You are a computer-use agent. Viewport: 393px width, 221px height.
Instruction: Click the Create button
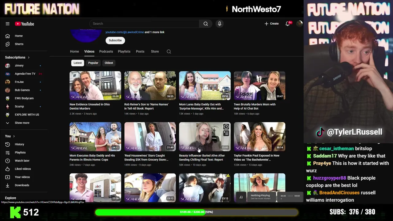tap(271, 24)
